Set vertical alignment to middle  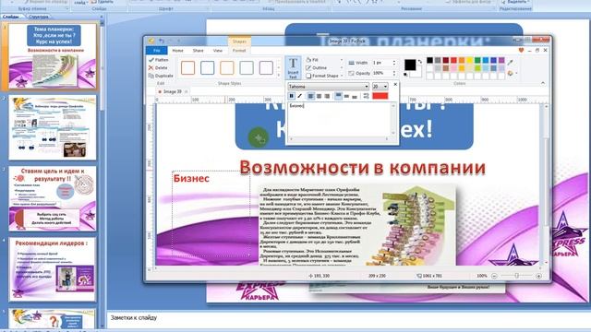click(x=346, y=96)
